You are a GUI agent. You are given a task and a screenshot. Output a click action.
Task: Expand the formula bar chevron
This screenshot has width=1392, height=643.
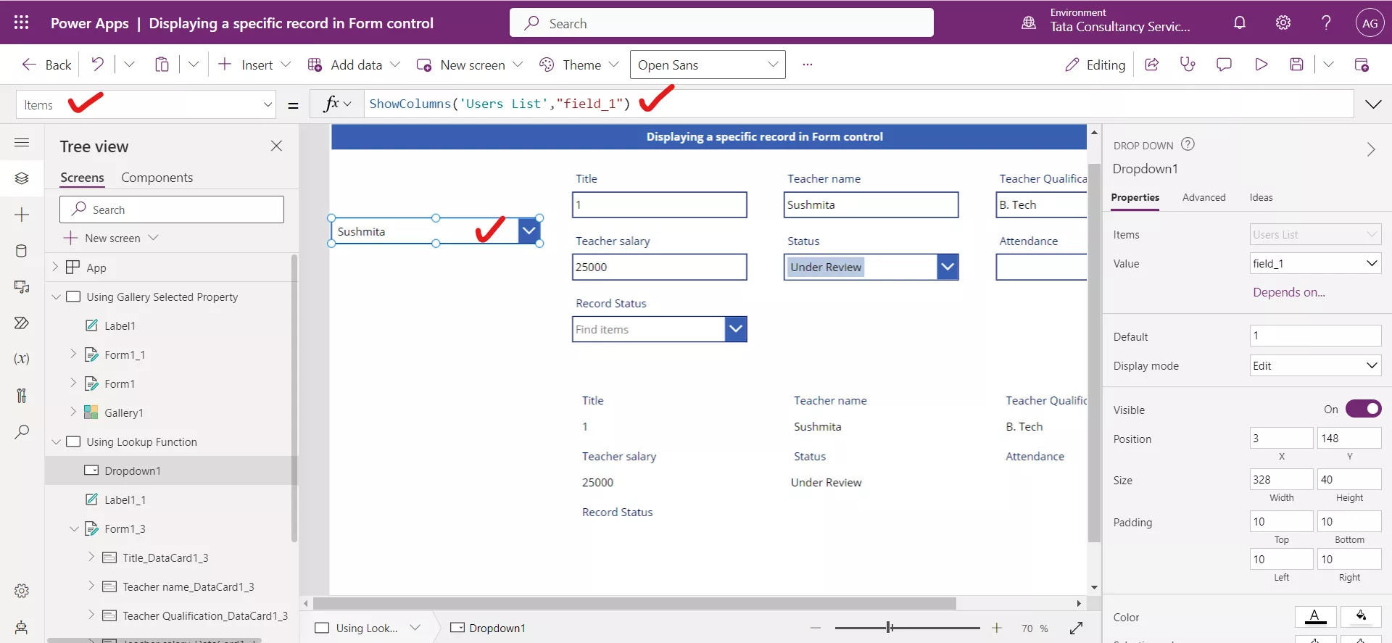point(1373,104)
